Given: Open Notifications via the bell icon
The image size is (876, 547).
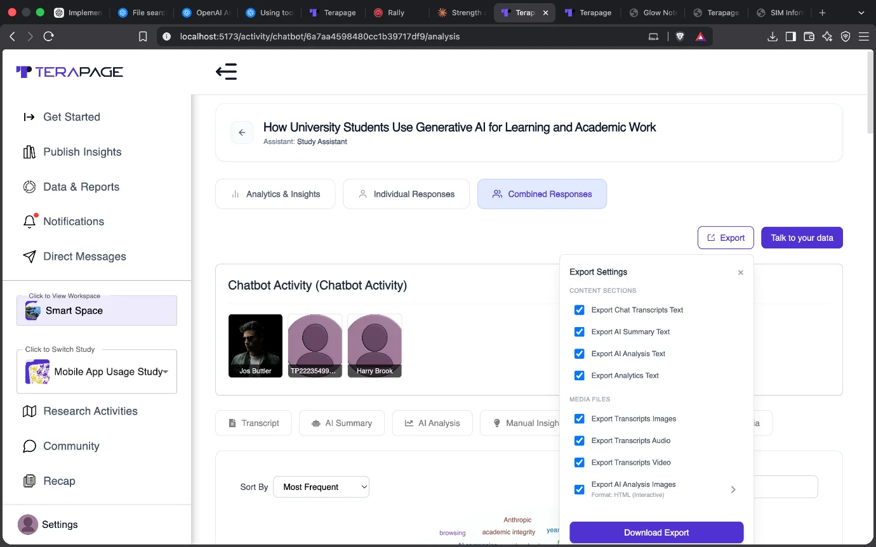Looking at the screenshot, I should [29, 221].
